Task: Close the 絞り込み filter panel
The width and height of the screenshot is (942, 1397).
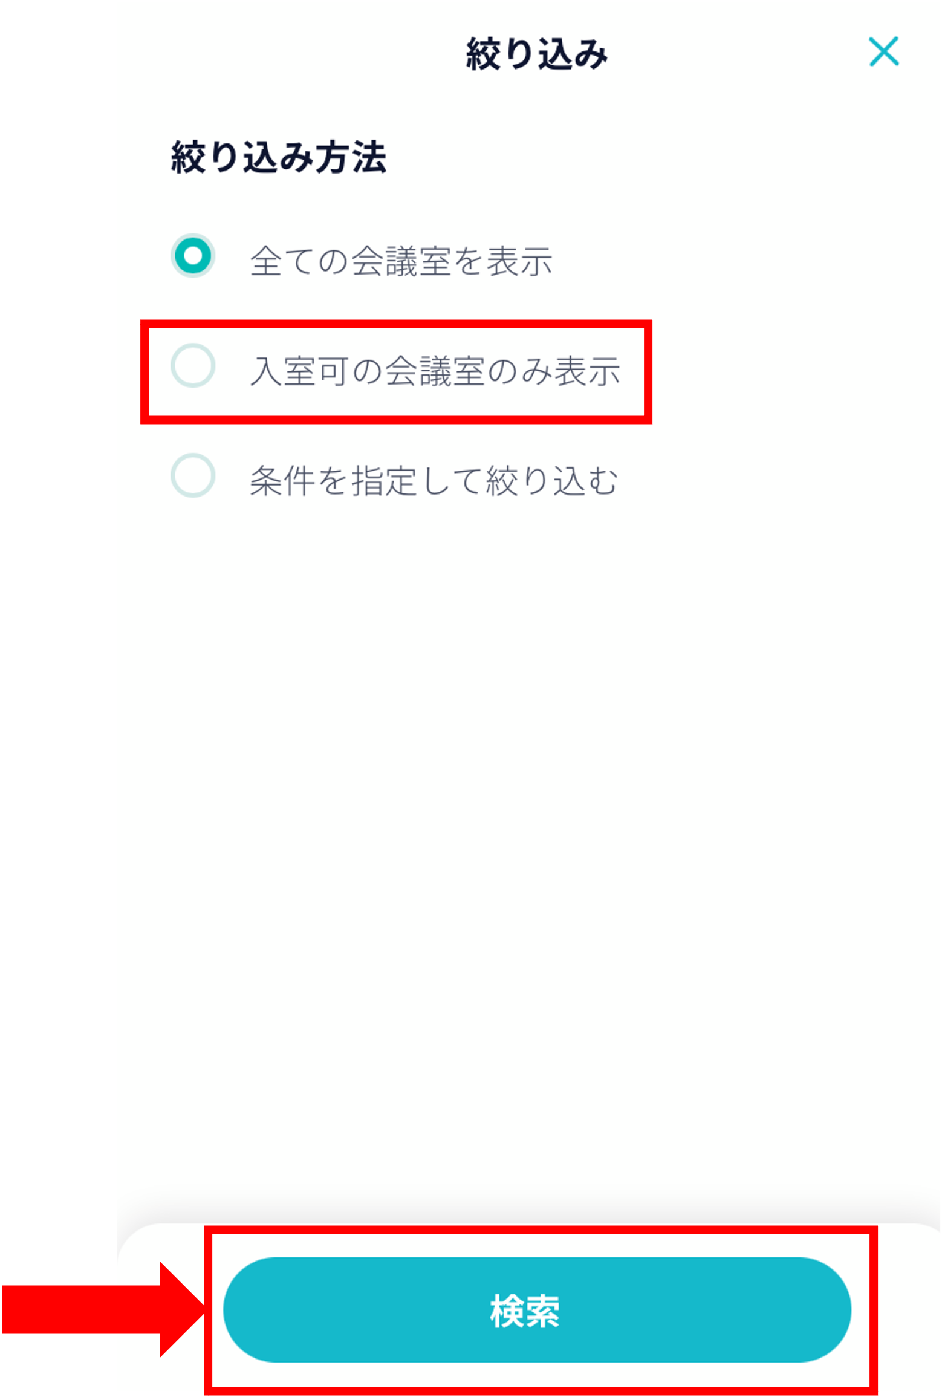Action: click(x=883, y=51)
